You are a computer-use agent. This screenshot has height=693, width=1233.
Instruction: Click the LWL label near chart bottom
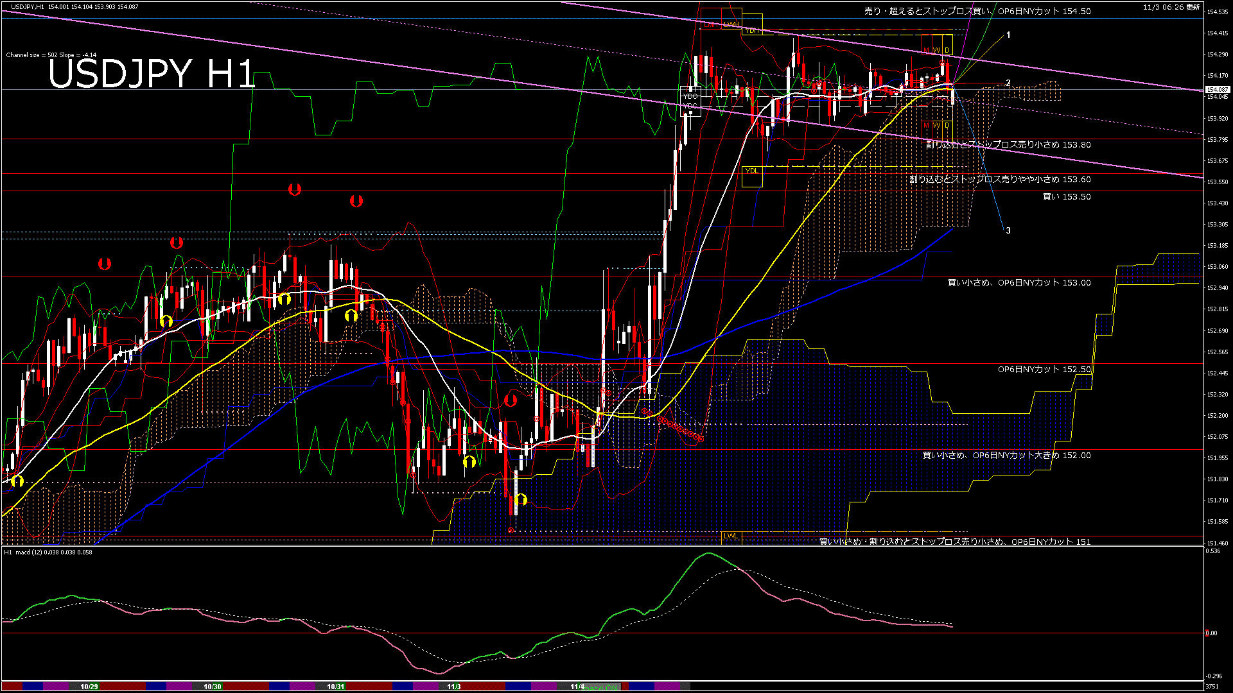click(731, 536)
